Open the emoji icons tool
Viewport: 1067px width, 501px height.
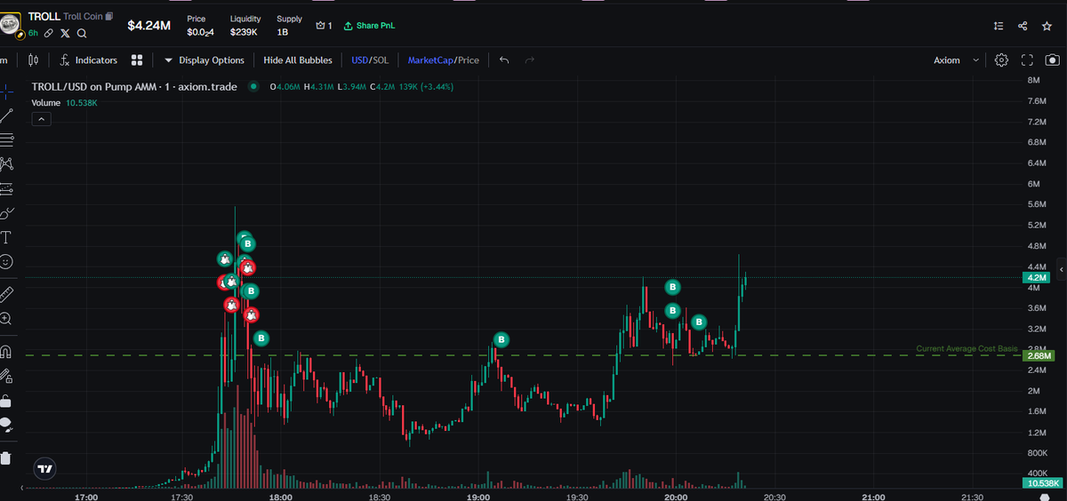tap(6, 262)
